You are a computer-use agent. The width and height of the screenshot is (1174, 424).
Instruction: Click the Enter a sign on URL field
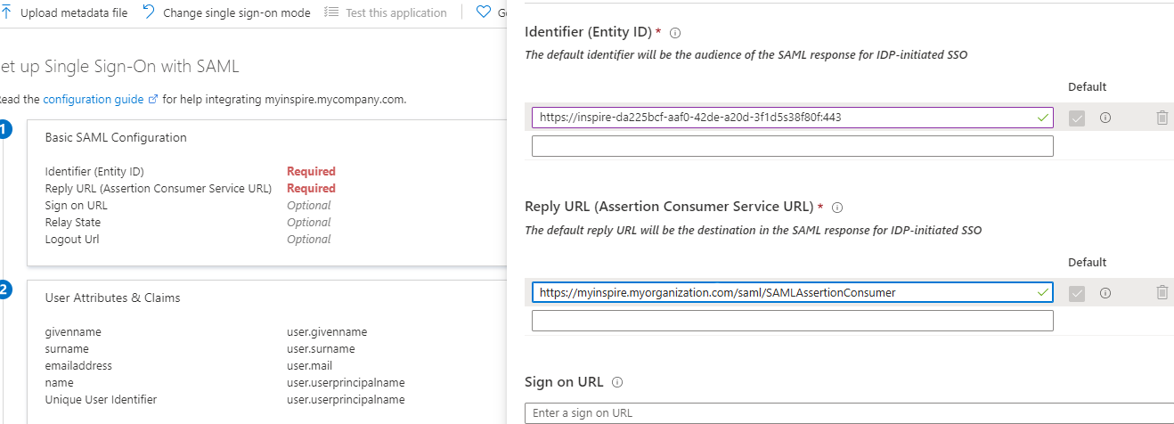click(846, 413)
